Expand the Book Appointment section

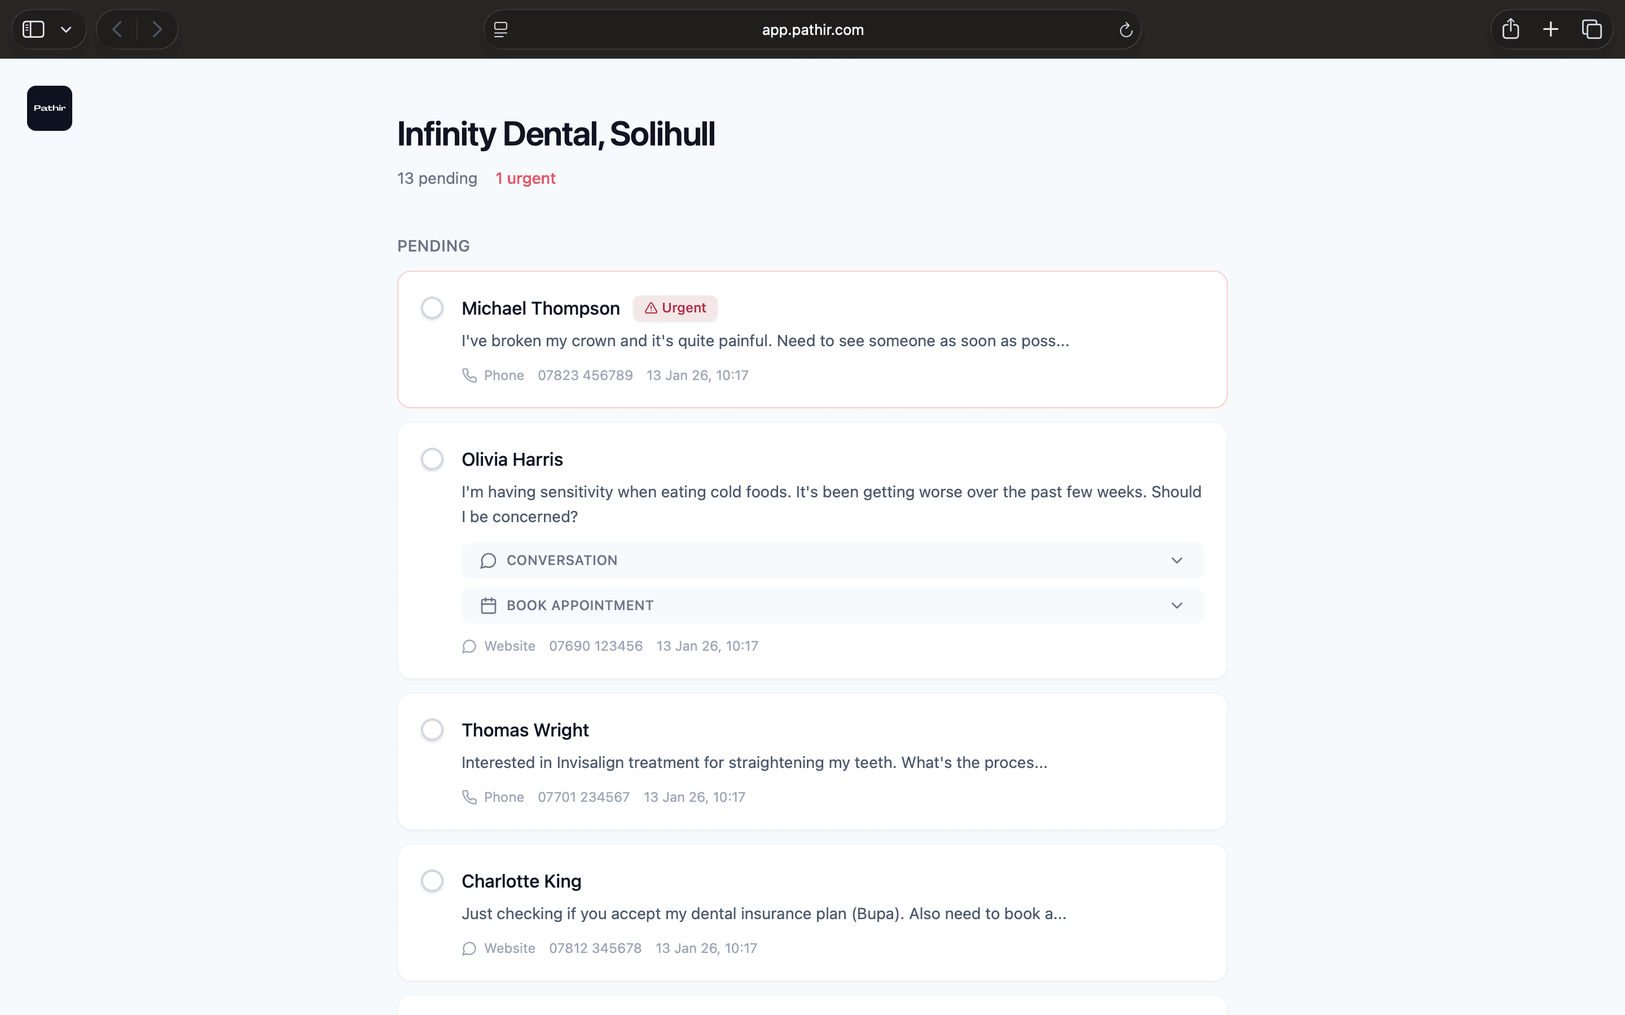click(832, 606)
